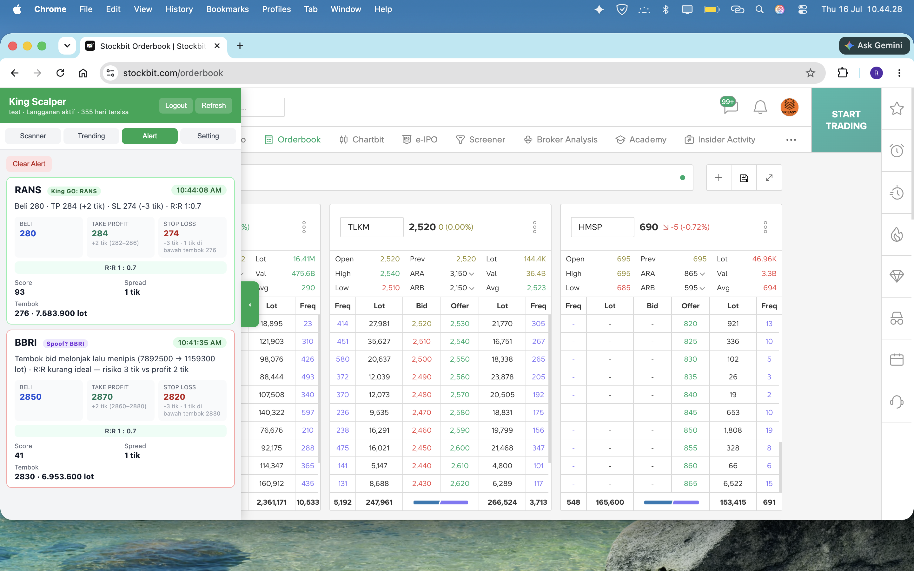Click the Ask Gemini button
914x571 pixels.
[874, 46]
